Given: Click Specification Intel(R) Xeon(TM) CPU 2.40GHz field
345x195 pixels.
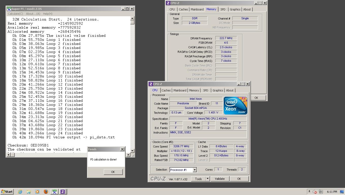Looking at the screenshot, I should 208,119.
